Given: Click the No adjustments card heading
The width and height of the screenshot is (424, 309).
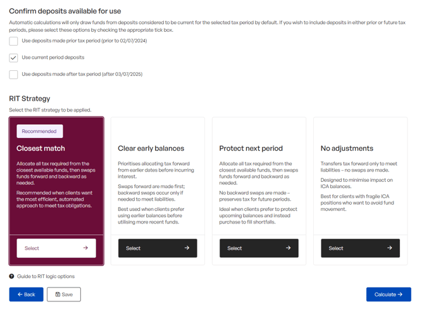Looking at the screenshot, I should tap(347, 149).
